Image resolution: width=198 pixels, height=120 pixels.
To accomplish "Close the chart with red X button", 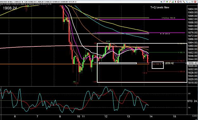I will pyautogui.click(x=195, y=2).
